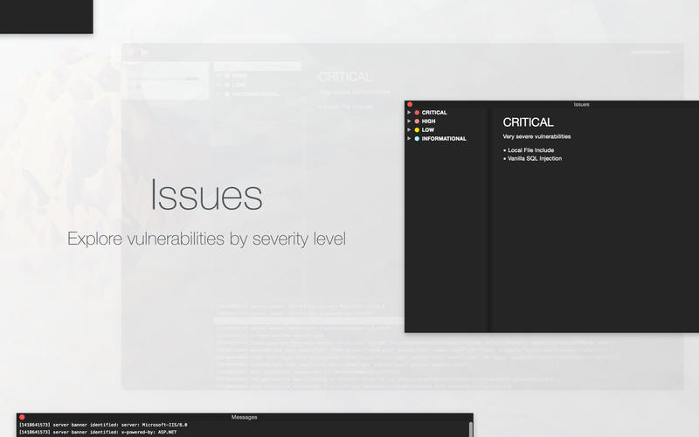Expand the CRITICAL disclosure triangle
This screenshot has width=699, height=437.
[x=409, y=113]
